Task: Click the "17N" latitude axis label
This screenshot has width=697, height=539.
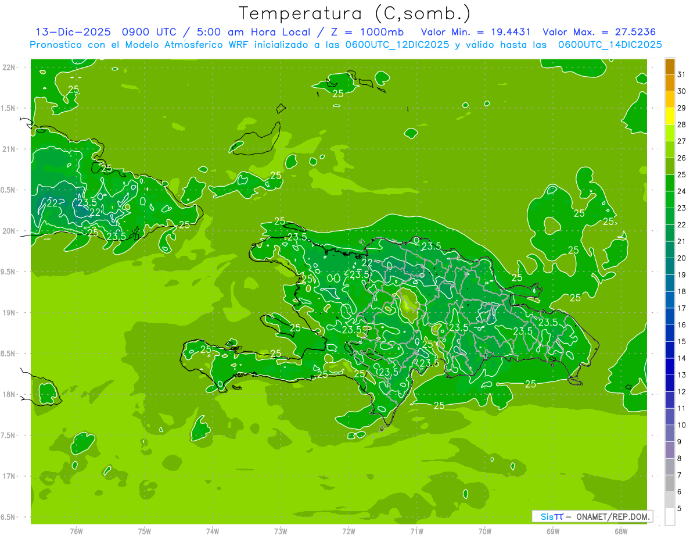Action: coord(10,476)
